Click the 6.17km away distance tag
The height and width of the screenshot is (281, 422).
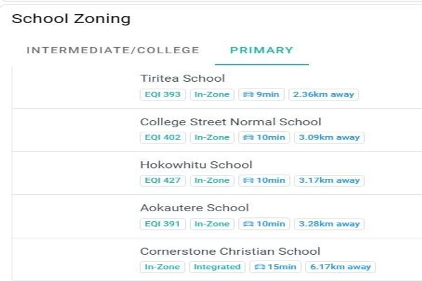pos(341,267)
